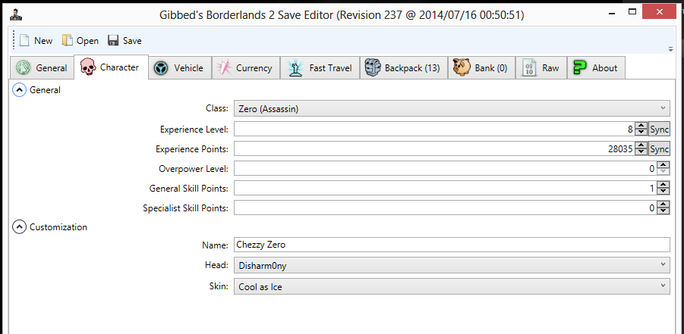
Task: Click the character Name text field
Action: 452,245
